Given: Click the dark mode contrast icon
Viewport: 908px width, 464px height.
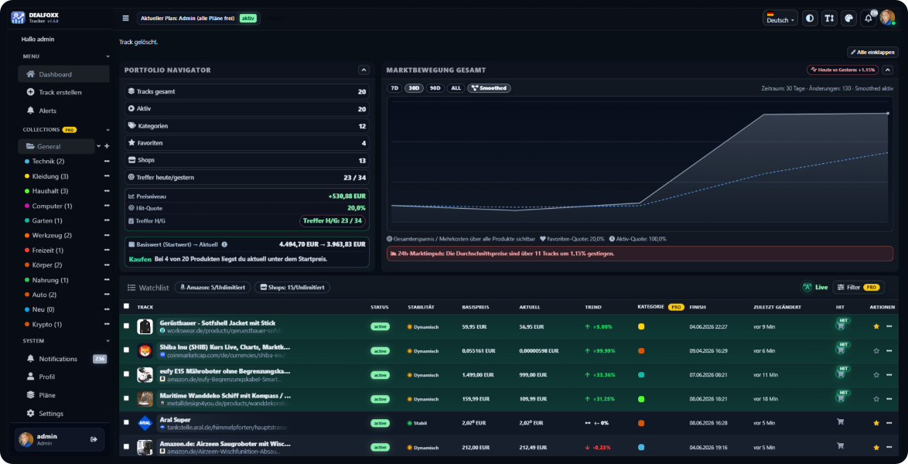Looking at the screenshot, I should click(809, 17).
